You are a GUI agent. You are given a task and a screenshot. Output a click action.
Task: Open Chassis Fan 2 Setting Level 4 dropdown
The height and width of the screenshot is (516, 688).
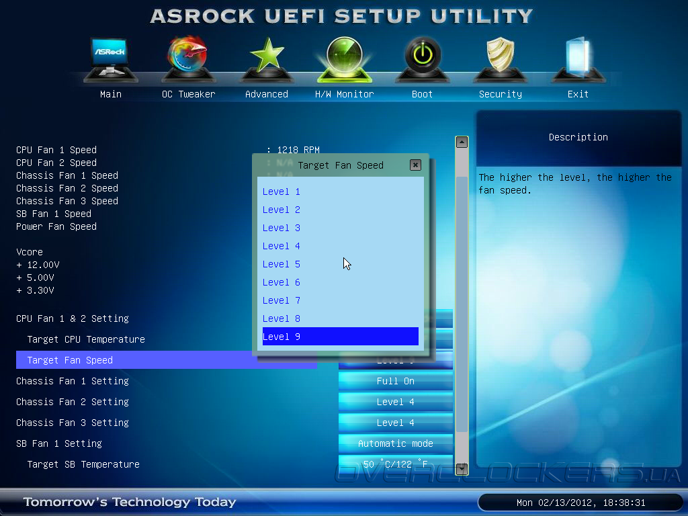[395, 402]
